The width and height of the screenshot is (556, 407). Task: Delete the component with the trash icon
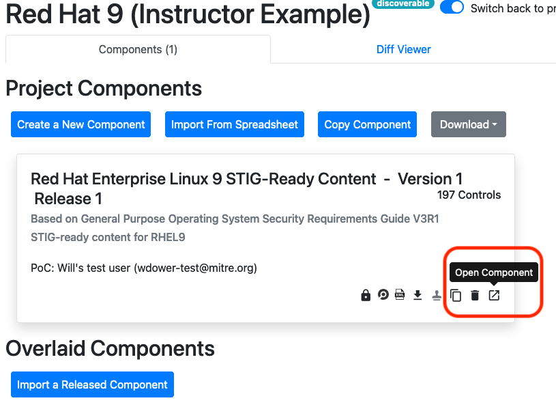coord(474,295)
